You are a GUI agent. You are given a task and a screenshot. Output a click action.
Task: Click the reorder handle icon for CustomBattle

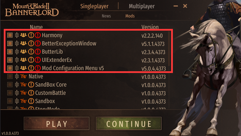[17, 93]
